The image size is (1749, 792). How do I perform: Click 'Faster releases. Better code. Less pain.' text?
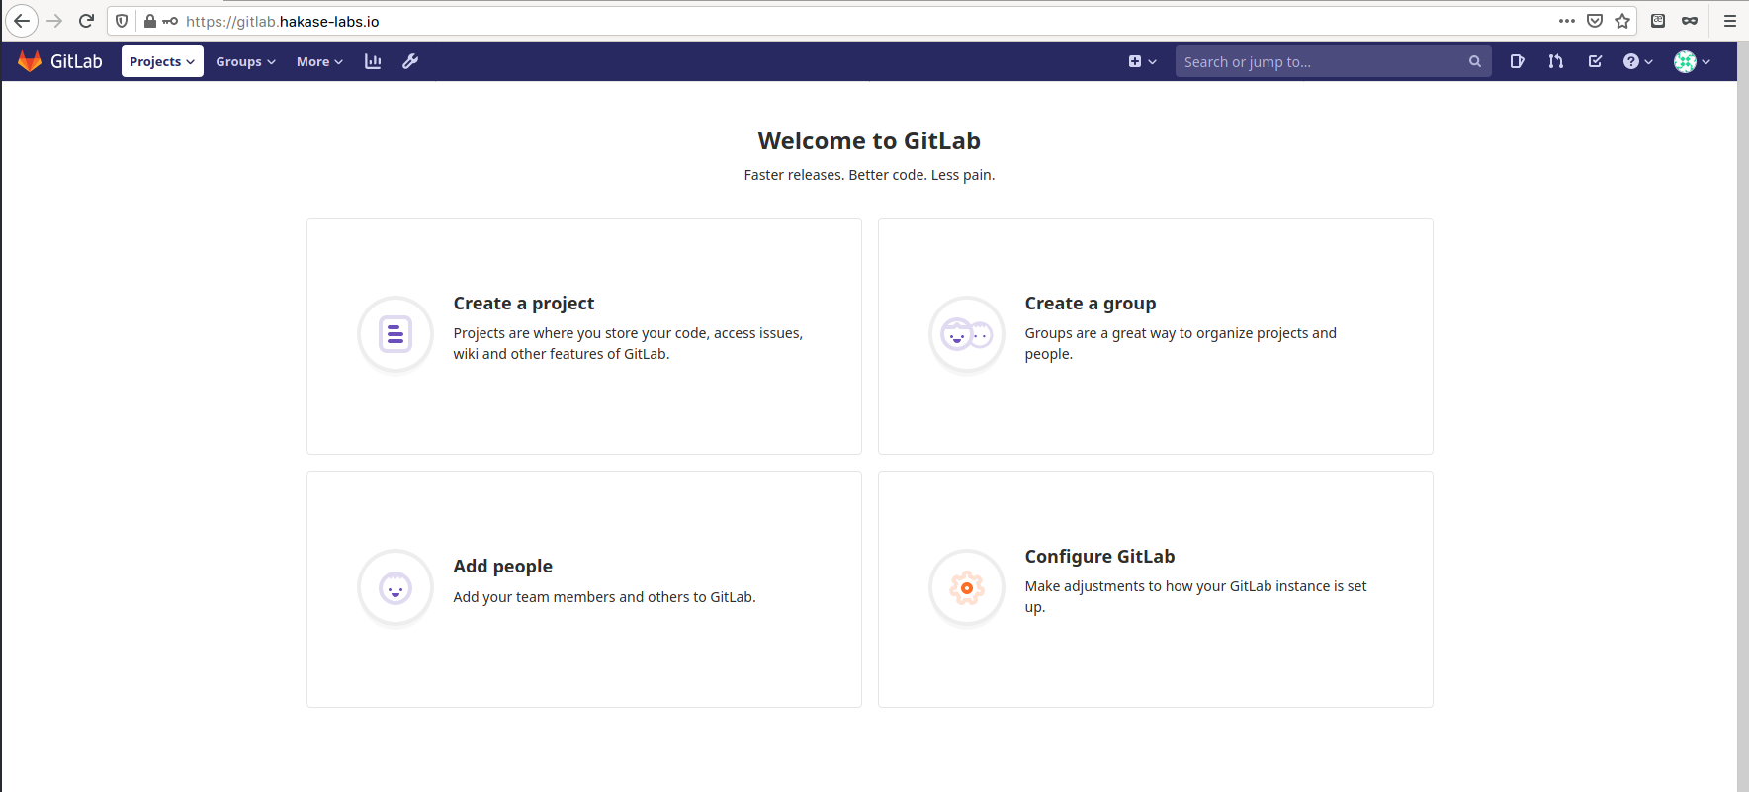(x=869, y=175)
